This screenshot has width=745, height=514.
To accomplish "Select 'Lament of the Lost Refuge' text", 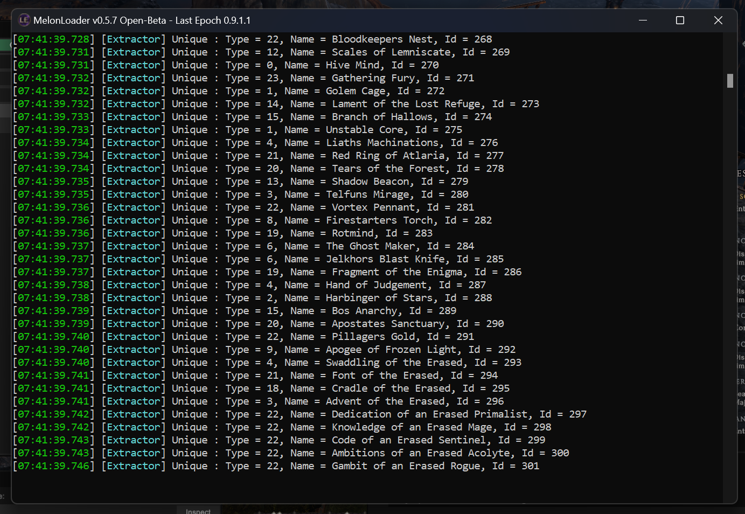I will (x=406, y=104).
